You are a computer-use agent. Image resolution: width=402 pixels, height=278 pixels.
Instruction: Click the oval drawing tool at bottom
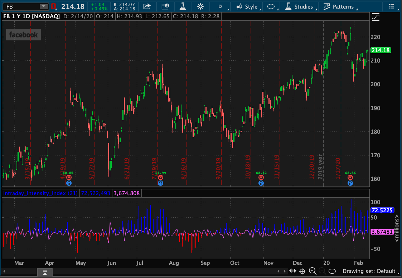[x=332, y=271]
